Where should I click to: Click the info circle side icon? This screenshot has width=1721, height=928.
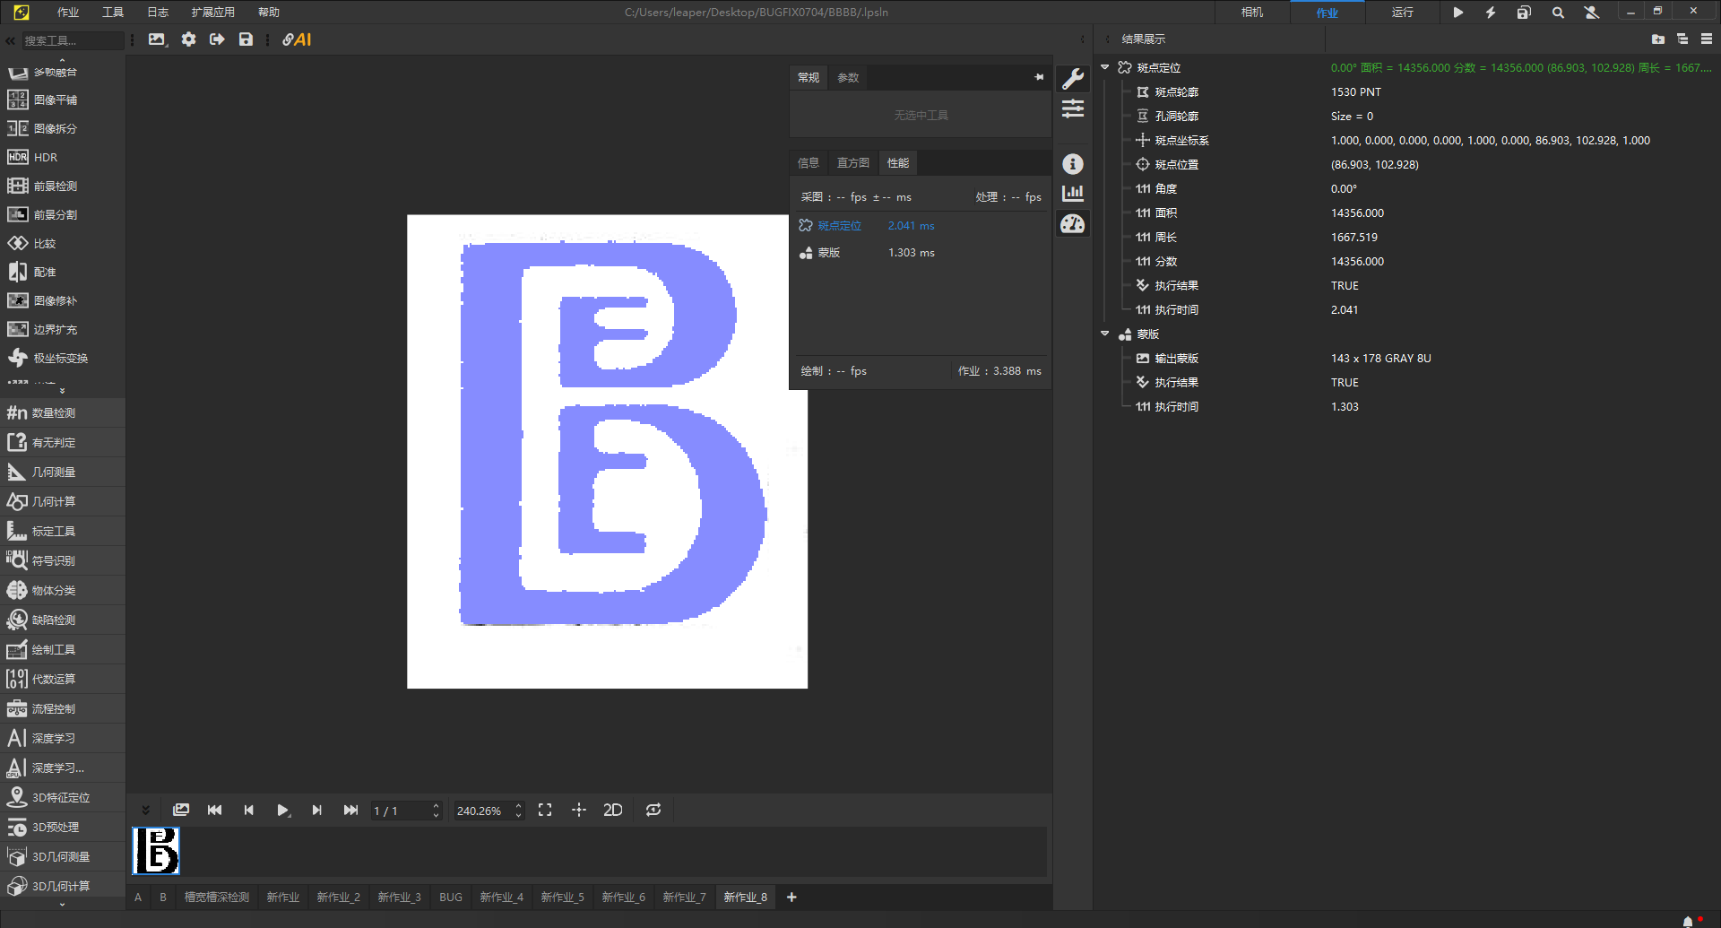pos(1073,164)
